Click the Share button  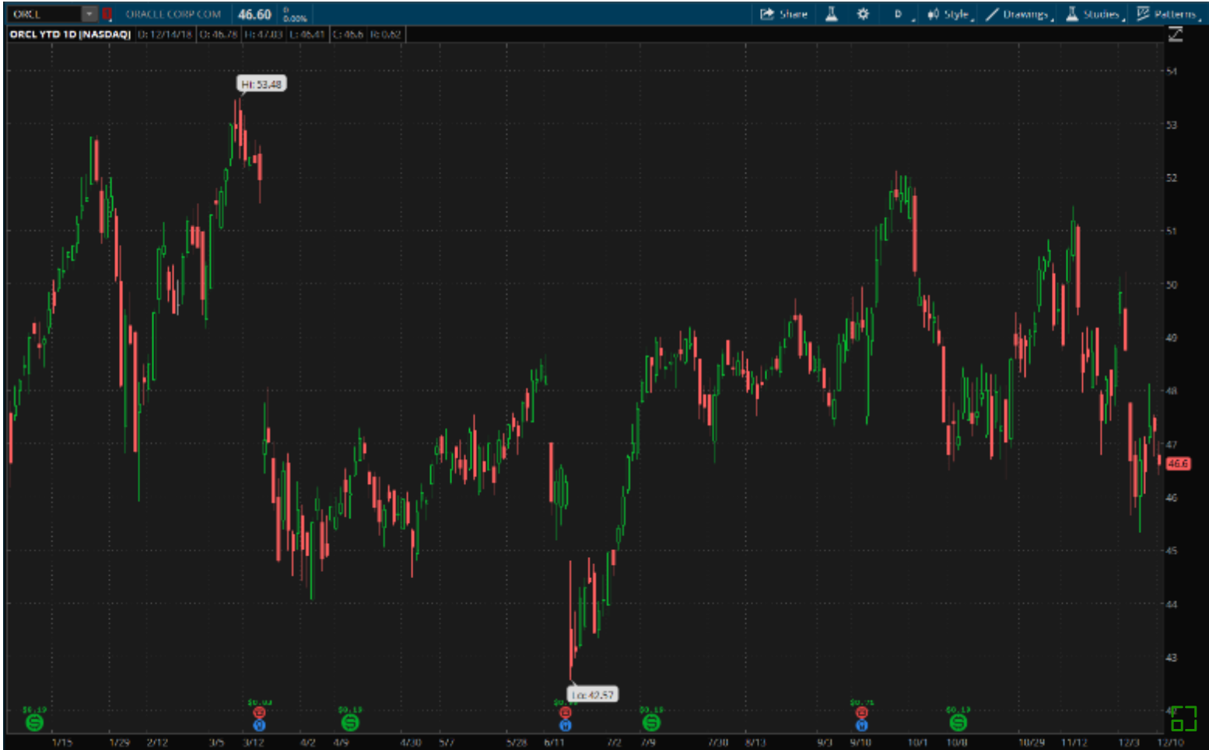pyautogui.click(x=784, y=14)
